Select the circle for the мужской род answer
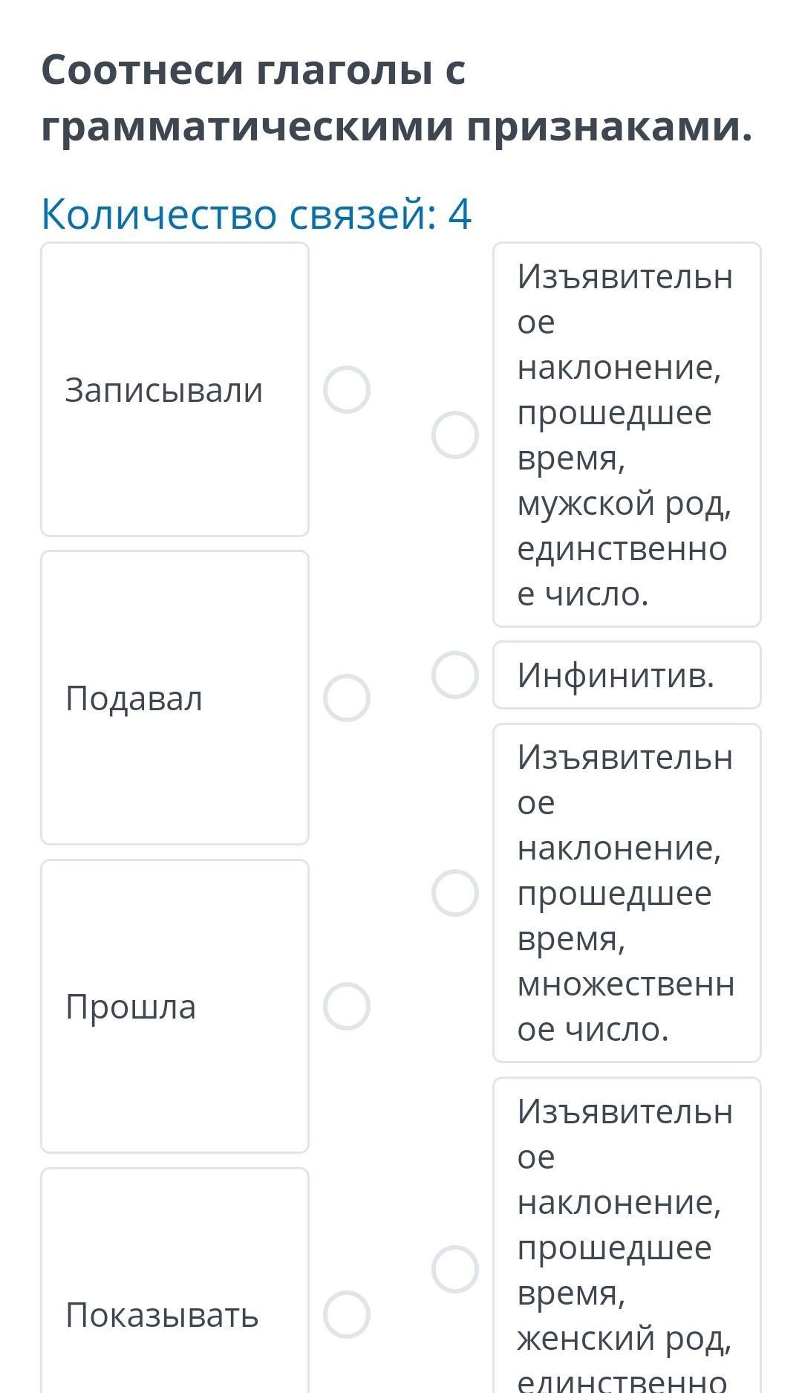 (x=455, y=435)
